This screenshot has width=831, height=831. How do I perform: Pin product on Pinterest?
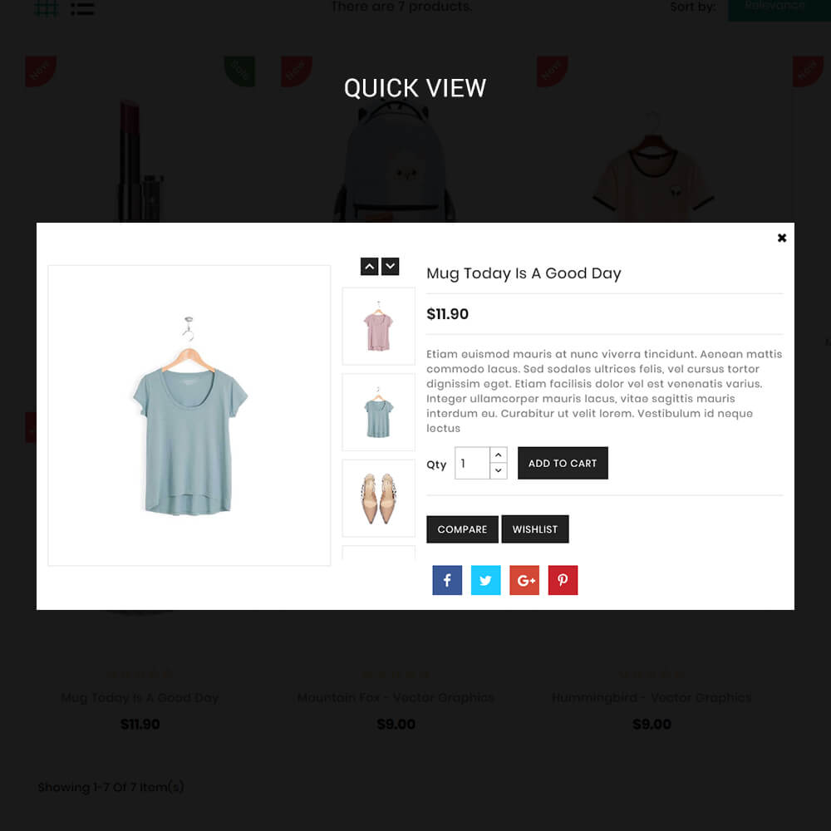(x=563, y=580)
